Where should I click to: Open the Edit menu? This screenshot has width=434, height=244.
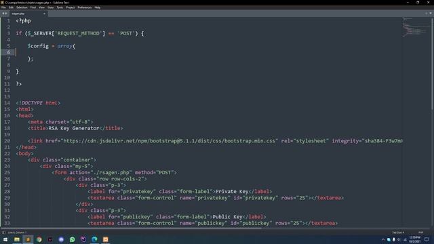pyautogui.click(x=11, y=7)
